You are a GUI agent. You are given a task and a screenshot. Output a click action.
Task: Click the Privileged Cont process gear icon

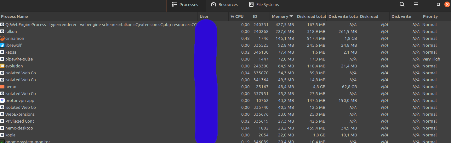coord(2,121)
